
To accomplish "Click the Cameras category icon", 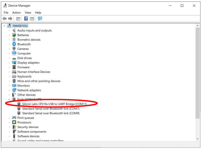I will click(14, 49).
